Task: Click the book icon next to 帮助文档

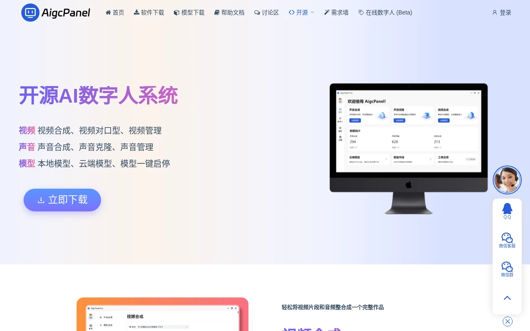Action: tap(217, 12)
